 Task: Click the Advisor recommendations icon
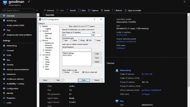click(x=4, y=69)
